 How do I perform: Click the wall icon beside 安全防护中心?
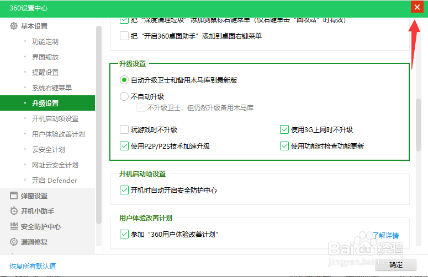coord(14,226)
